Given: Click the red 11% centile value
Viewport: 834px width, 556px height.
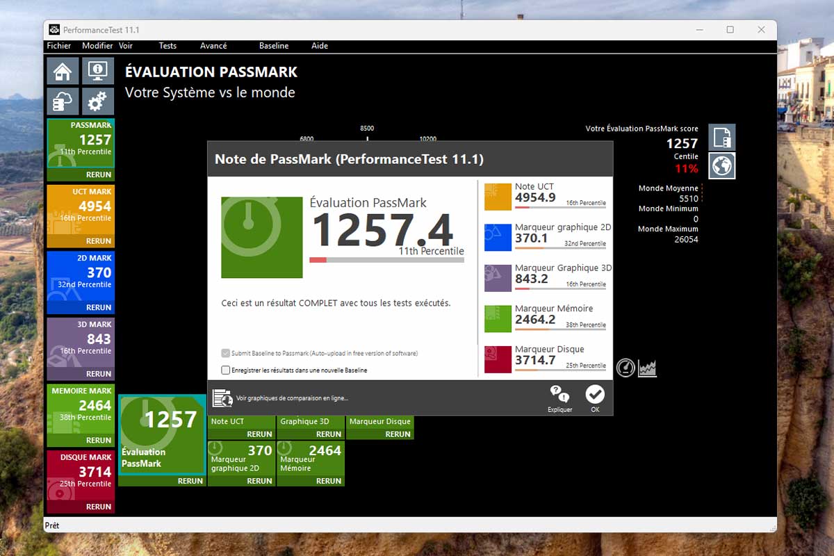Looking at the screenshot, I should click(686, 169).
